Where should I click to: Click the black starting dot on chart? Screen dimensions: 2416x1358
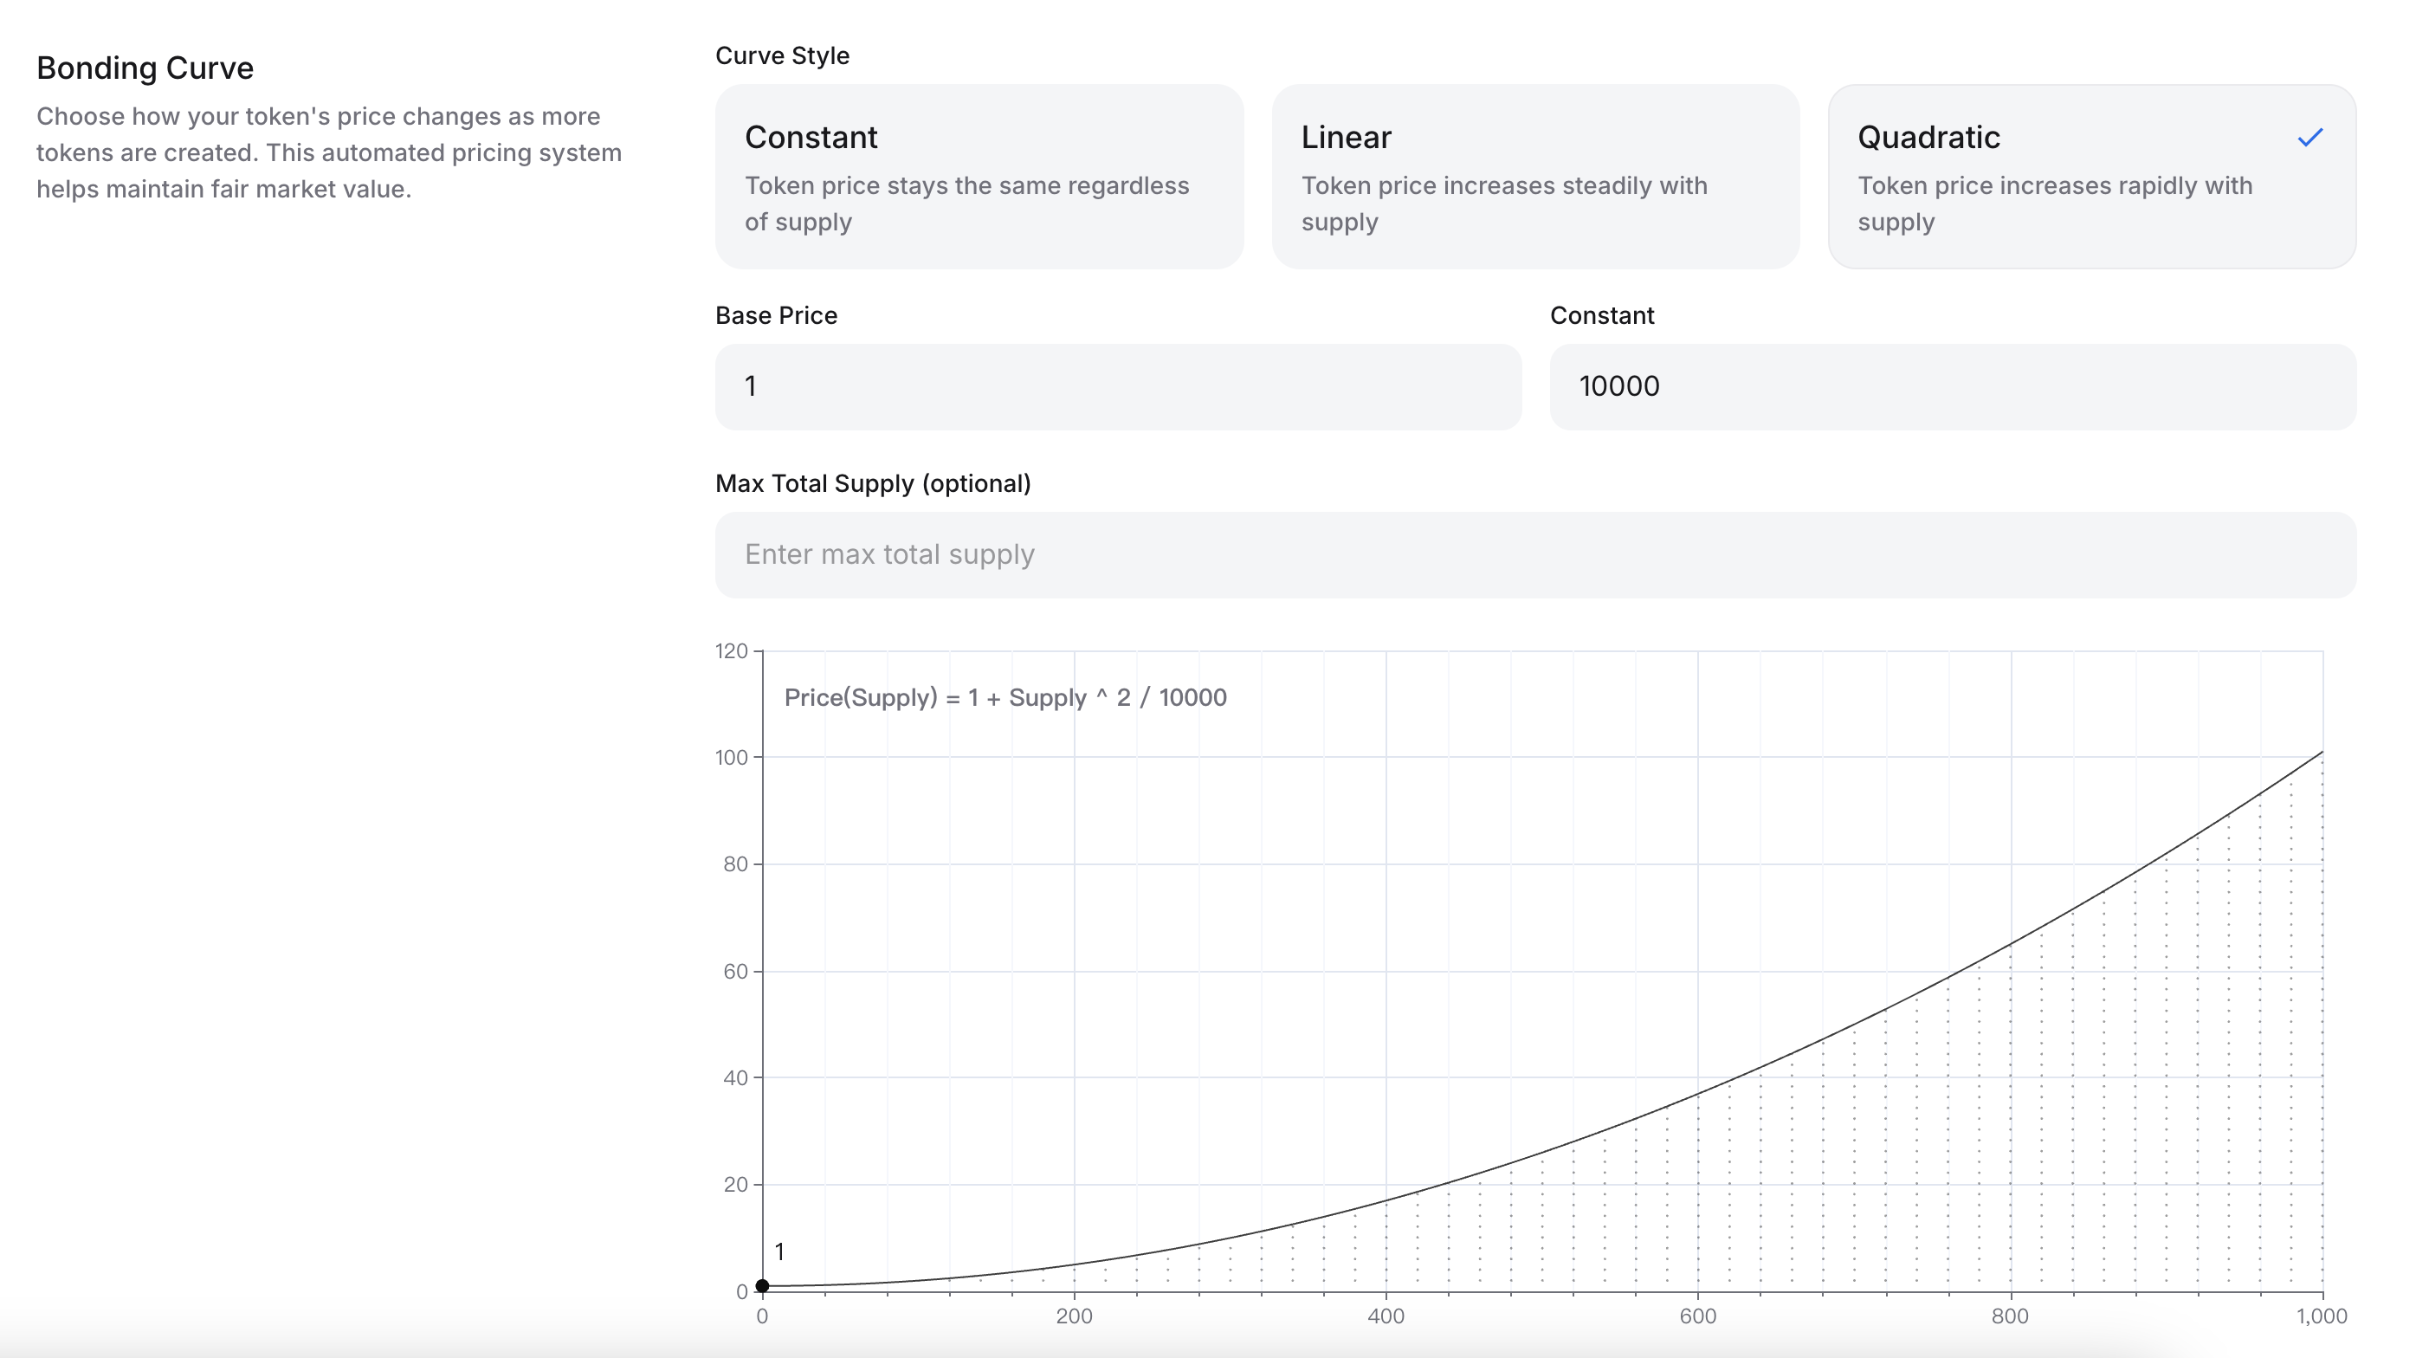[763, 1286]
